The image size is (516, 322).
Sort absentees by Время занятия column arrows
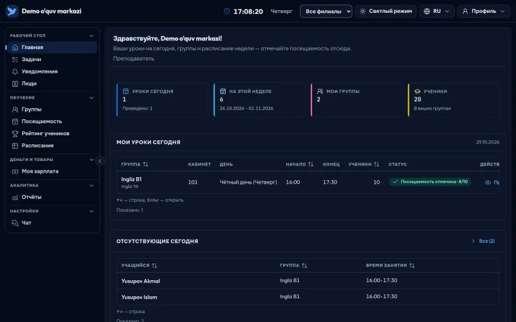coord(412,265)
